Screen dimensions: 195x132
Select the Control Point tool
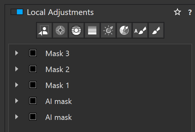[x=60, y=30]
